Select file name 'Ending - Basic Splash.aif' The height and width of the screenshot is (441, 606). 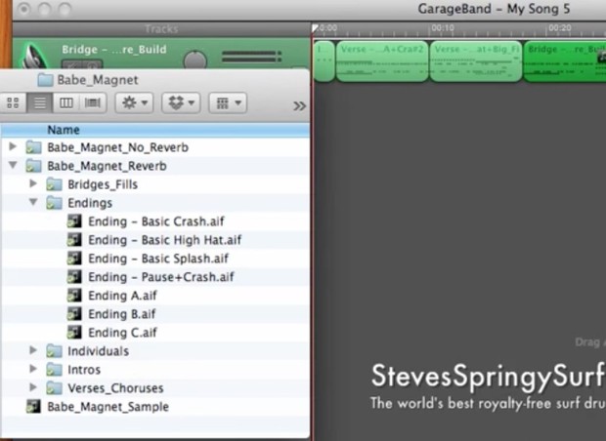158,259
